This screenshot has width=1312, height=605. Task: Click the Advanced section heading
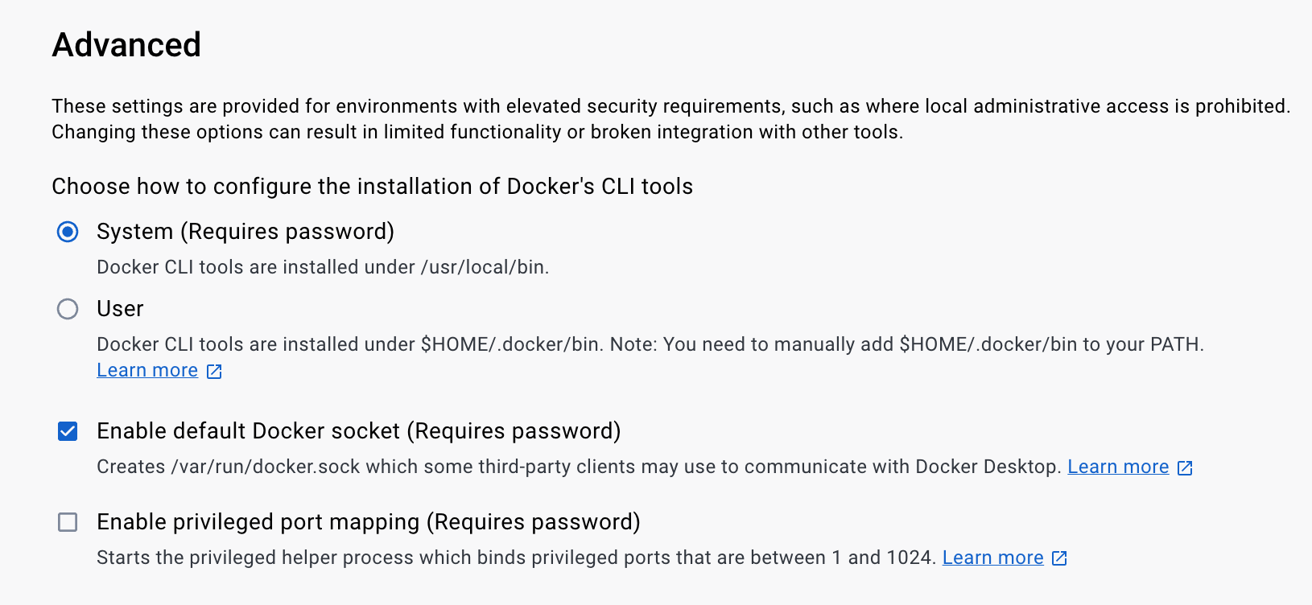click(x=126, y=45)
